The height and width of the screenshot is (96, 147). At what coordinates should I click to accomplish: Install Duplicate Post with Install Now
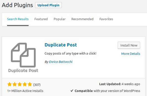(x=129, y=45)
